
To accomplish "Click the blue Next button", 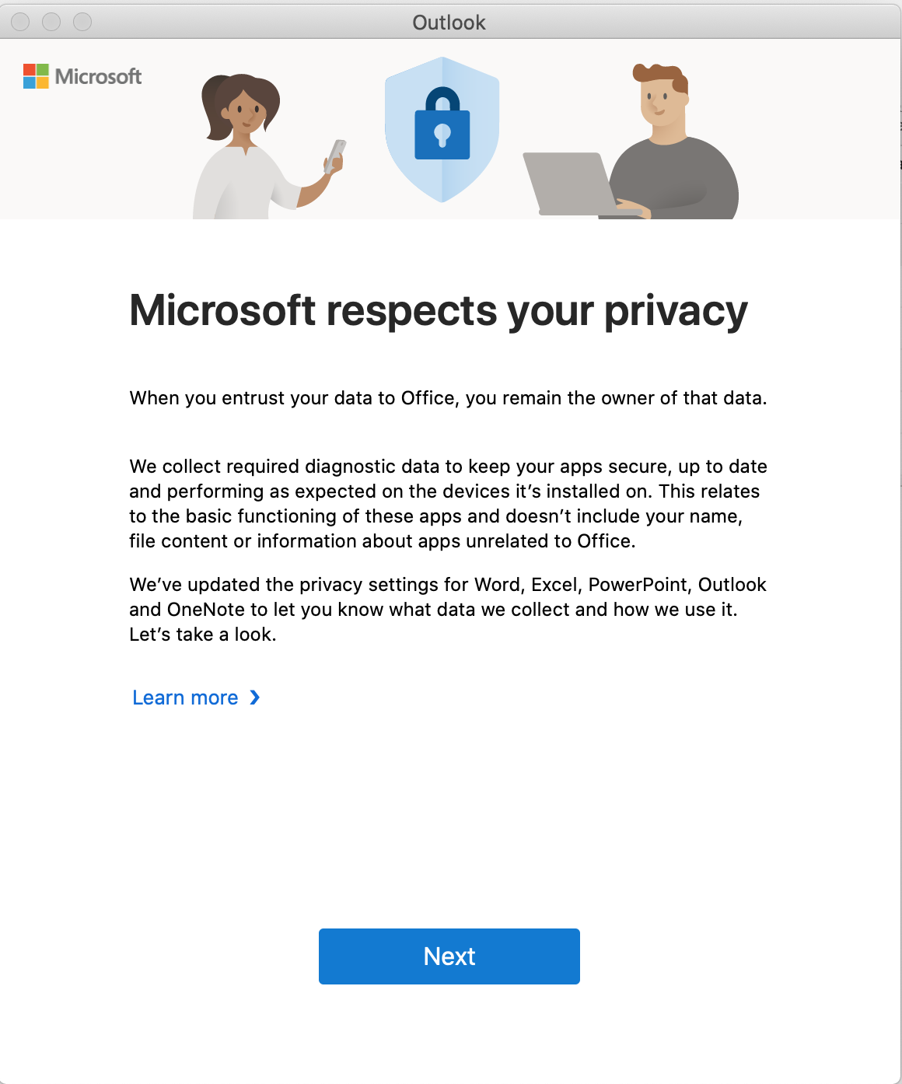I will 449,956.
